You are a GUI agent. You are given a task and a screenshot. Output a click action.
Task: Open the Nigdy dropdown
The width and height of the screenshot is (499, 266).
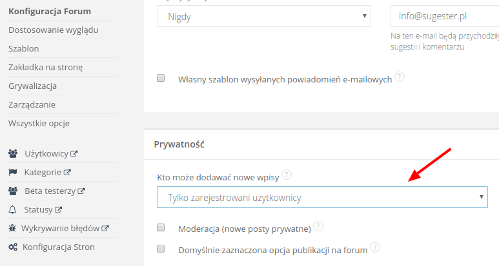pyautogui.click(x=264, y=16)
